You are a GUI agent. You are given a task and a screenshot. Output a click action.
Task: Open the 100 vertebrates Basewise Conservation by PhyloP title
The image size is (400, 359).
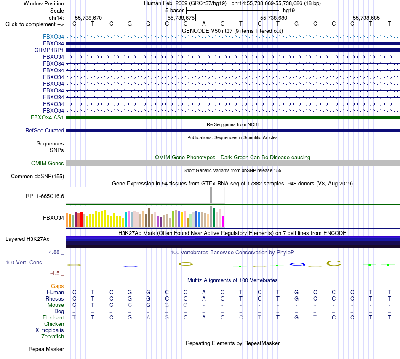[232, 253]
